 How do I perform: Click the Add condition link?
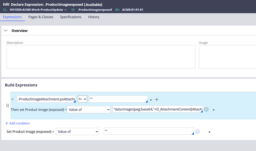(17, 123)
